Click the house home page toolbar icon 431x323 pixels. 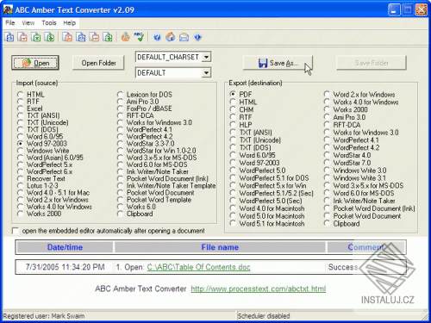(x=171, y=37)
